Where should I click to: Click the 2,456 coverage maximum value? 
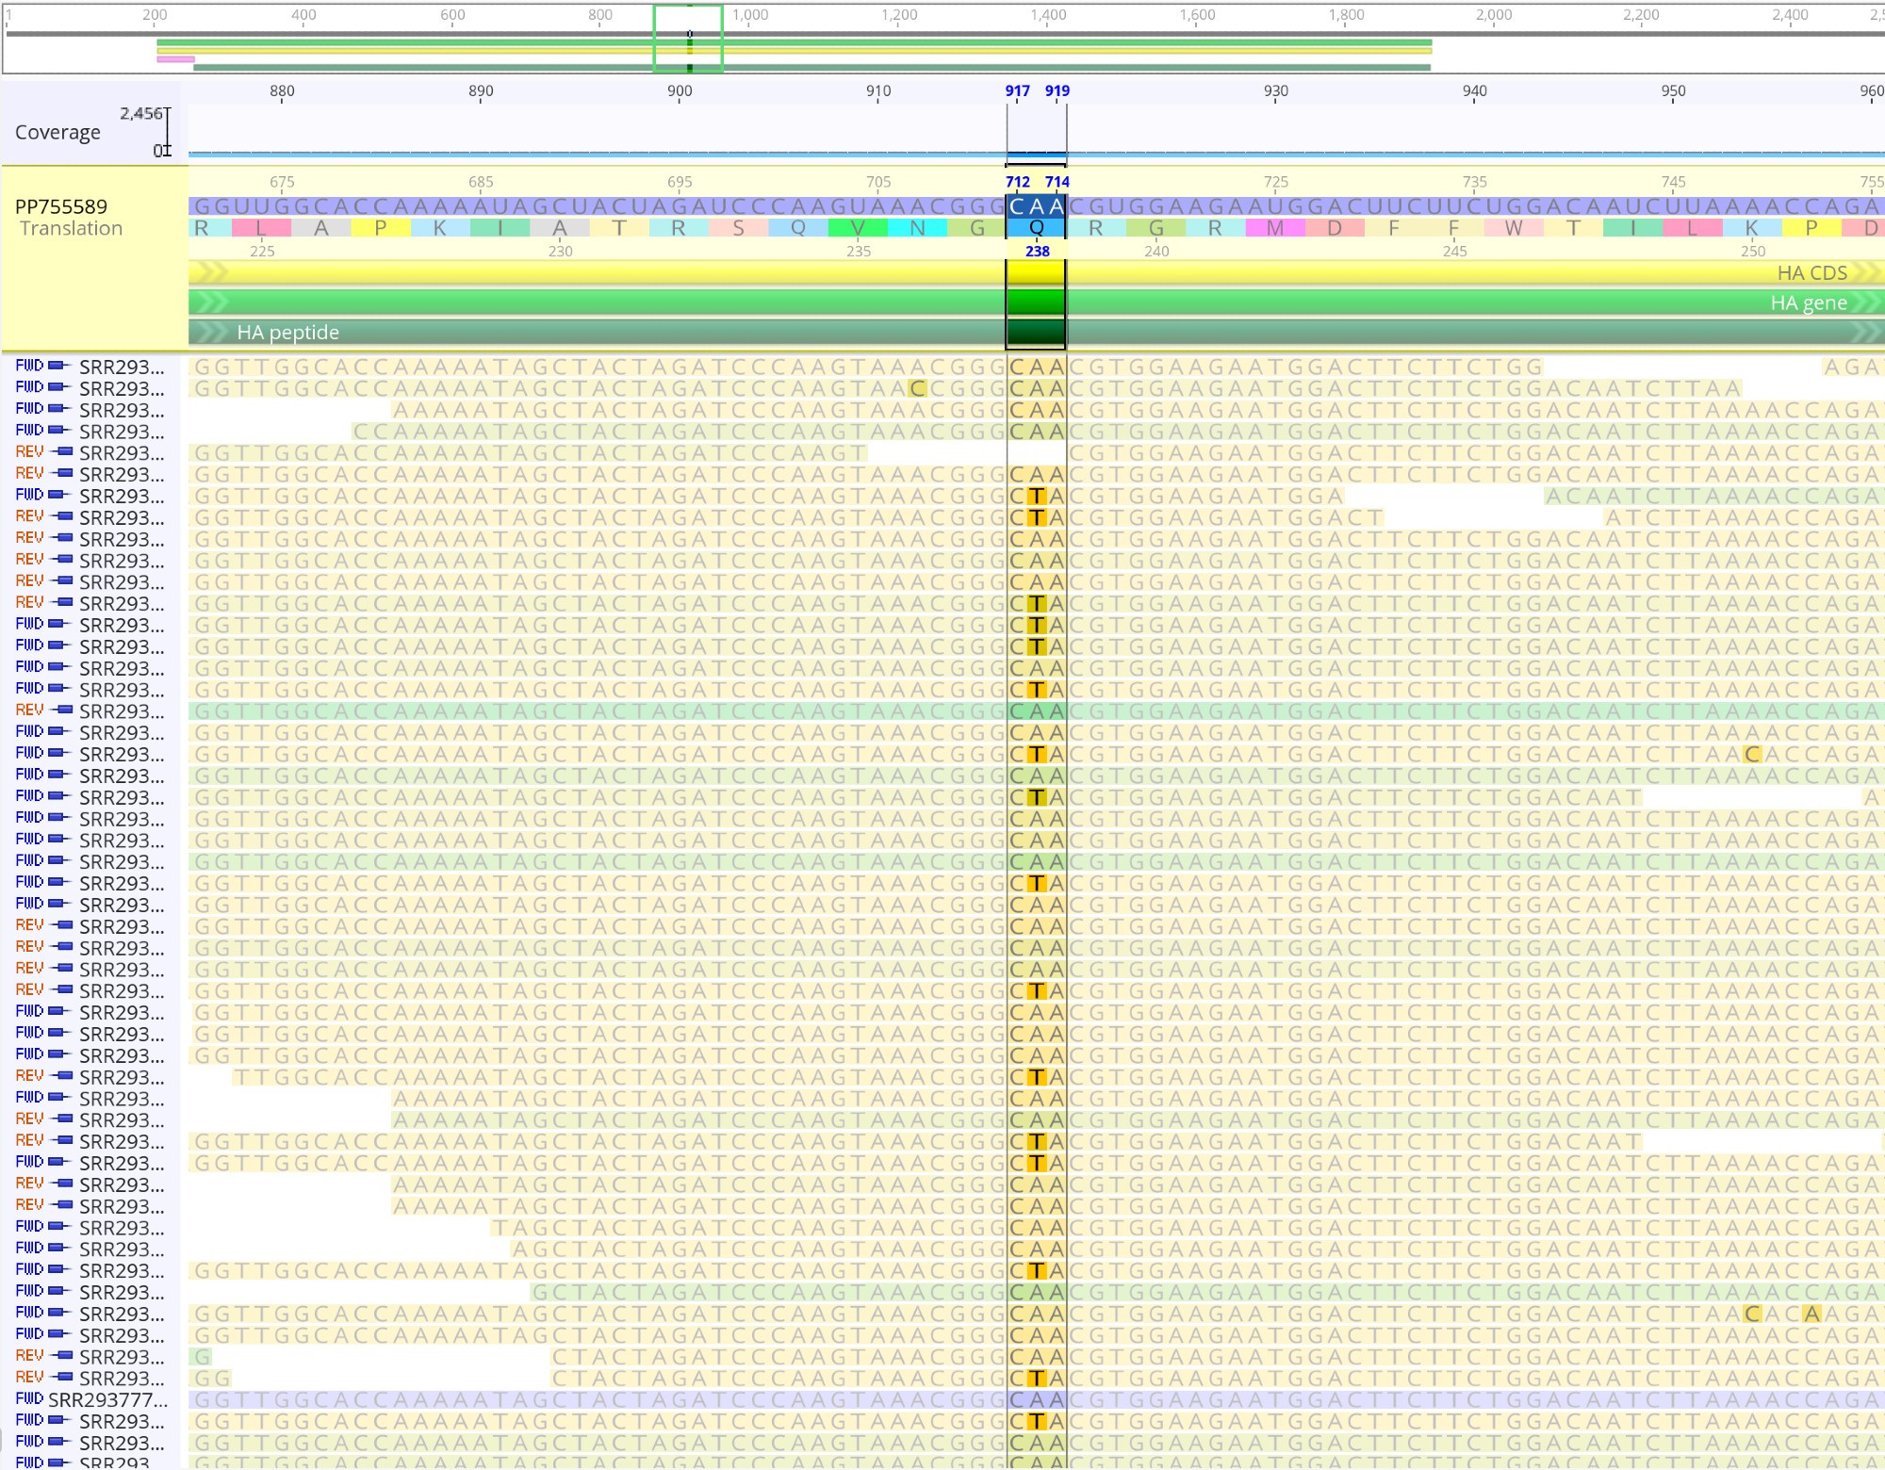coord(140,113)
